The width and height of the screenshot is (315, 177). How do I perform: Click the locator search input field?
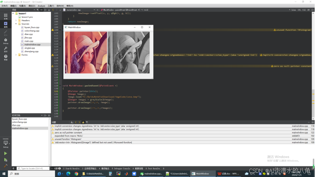[33, 168]
